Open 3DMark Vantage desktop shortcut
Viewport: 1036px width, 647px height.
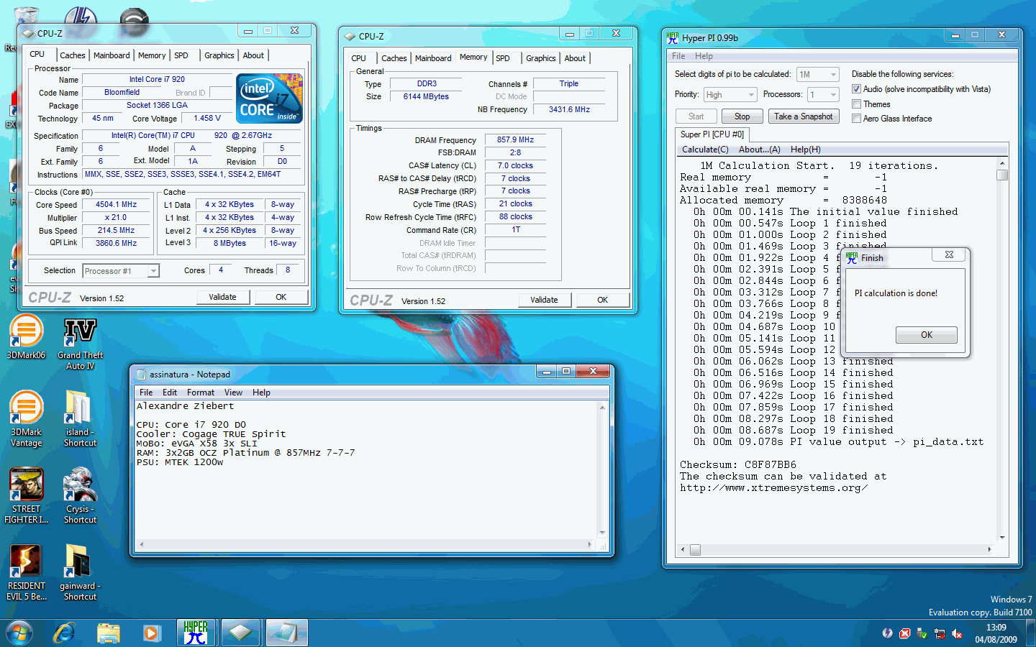coord(26,418)
